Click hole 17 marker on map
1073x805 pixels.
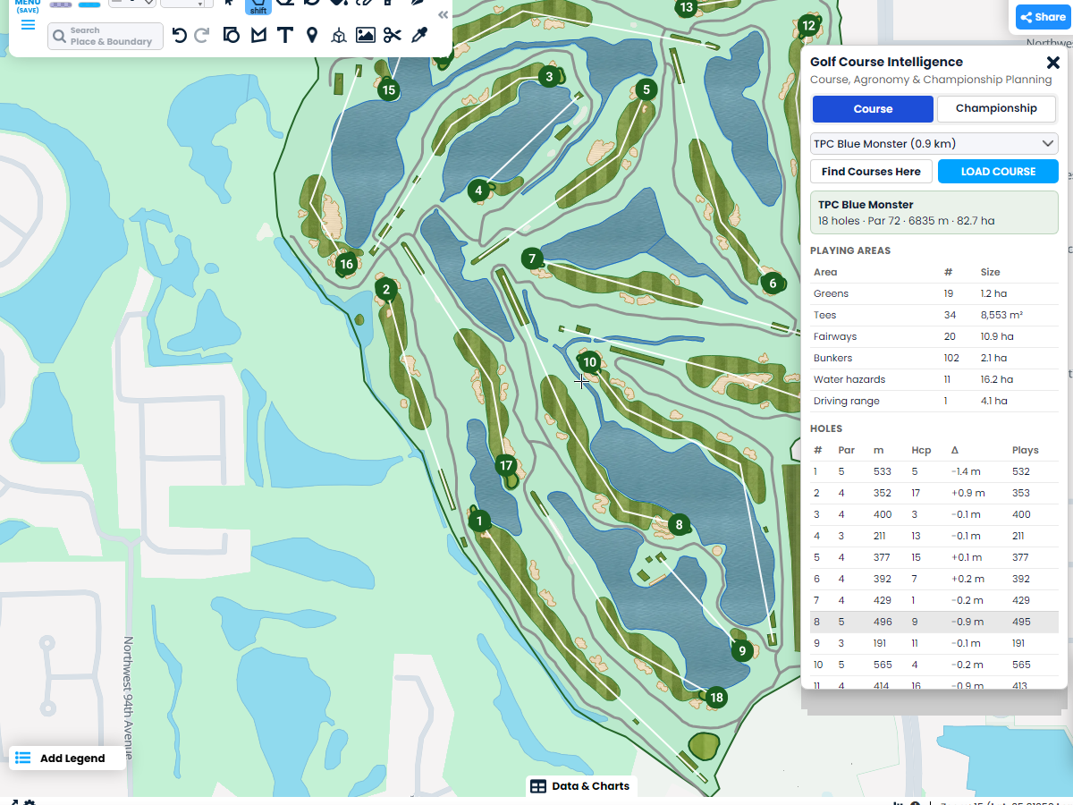tap(506, 465)
